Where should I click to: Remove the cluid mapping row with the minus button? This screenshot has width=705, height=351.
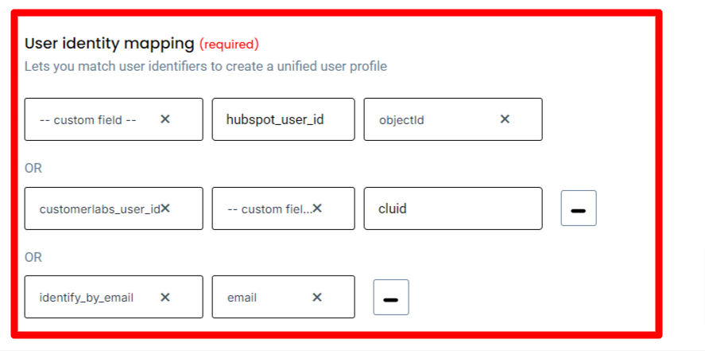pos(579,209)
